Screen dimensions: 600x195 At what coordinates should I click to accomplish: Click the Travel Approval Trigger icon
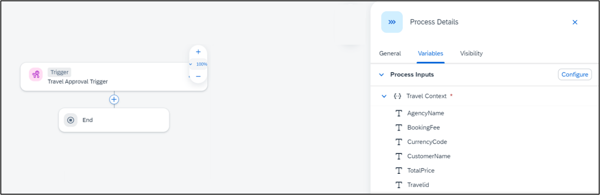coord(36,75)
